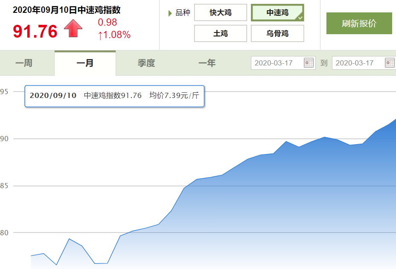
Task: Click the end date input field
Action: click(x=358, y=63)
